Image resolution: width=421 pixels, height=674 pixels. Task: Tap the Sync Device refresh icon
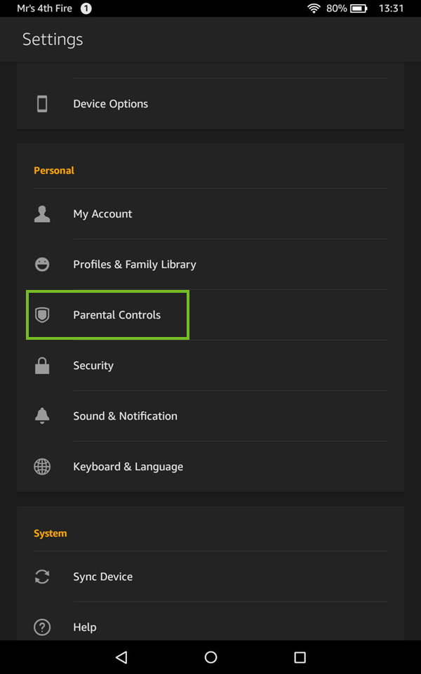42,576
